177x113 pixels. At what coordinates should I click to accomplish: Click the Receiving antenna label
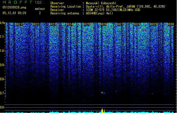click(65, 13)
